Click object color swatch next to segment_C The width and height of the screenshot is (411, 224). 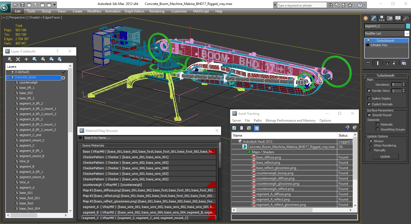(x=408, y=26)
